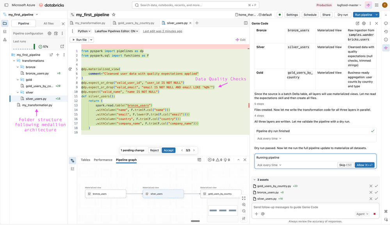Toggle the left sidebar panel icon
The image size is (390, 225).
7,5
